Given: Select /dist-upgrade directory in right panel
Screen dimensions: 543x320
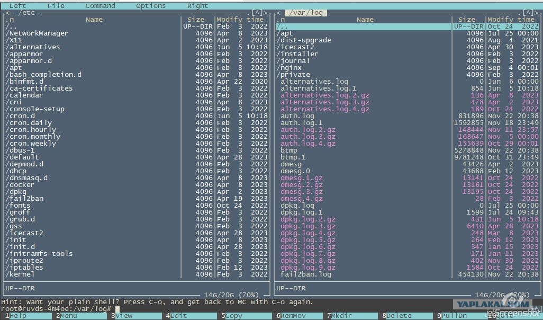Looking at the screenshot, I should [x=408, y=40].
